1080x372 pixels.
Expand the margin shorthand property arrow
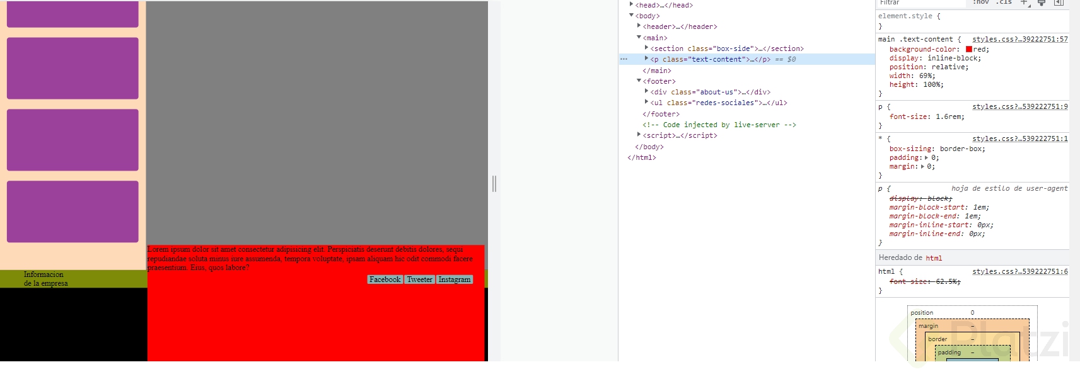pyautogui.click(x=923, y=167)
